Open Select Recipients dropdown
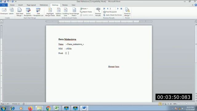 pos(28,12)
